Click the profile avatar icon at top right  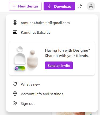pyautogui.click(x=91, y=6)
